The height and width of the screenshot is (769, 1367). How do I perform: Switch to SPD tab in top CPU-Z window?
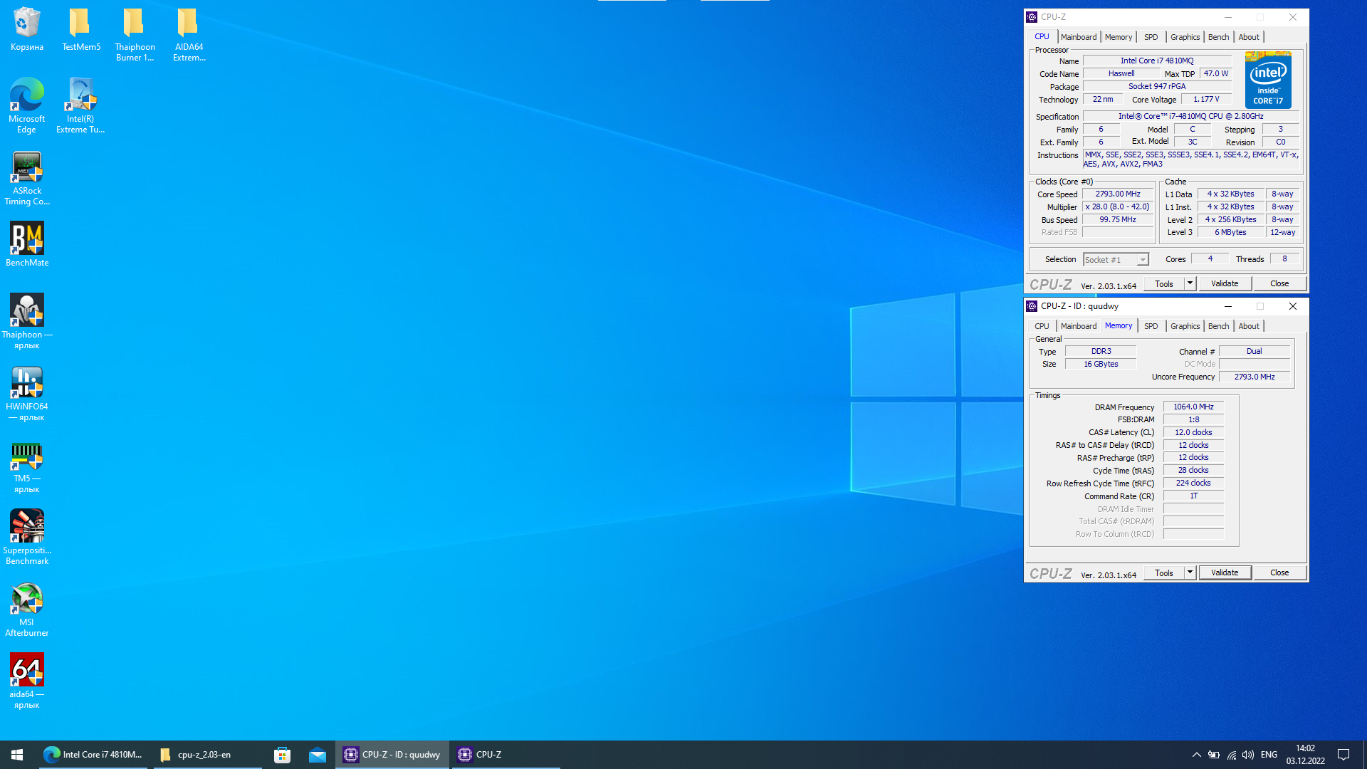[x=1151, y=37]
